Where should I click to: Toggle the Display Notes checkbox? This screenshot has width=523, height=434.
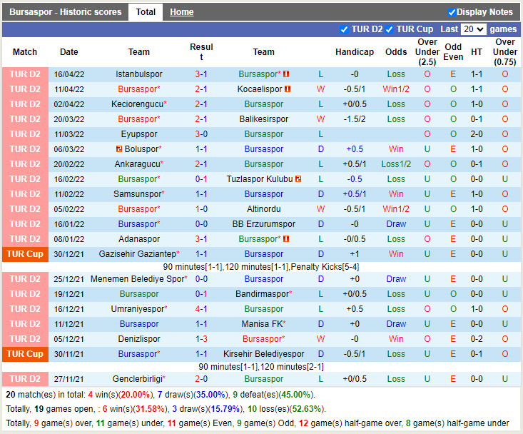click(x=452, y=12)
